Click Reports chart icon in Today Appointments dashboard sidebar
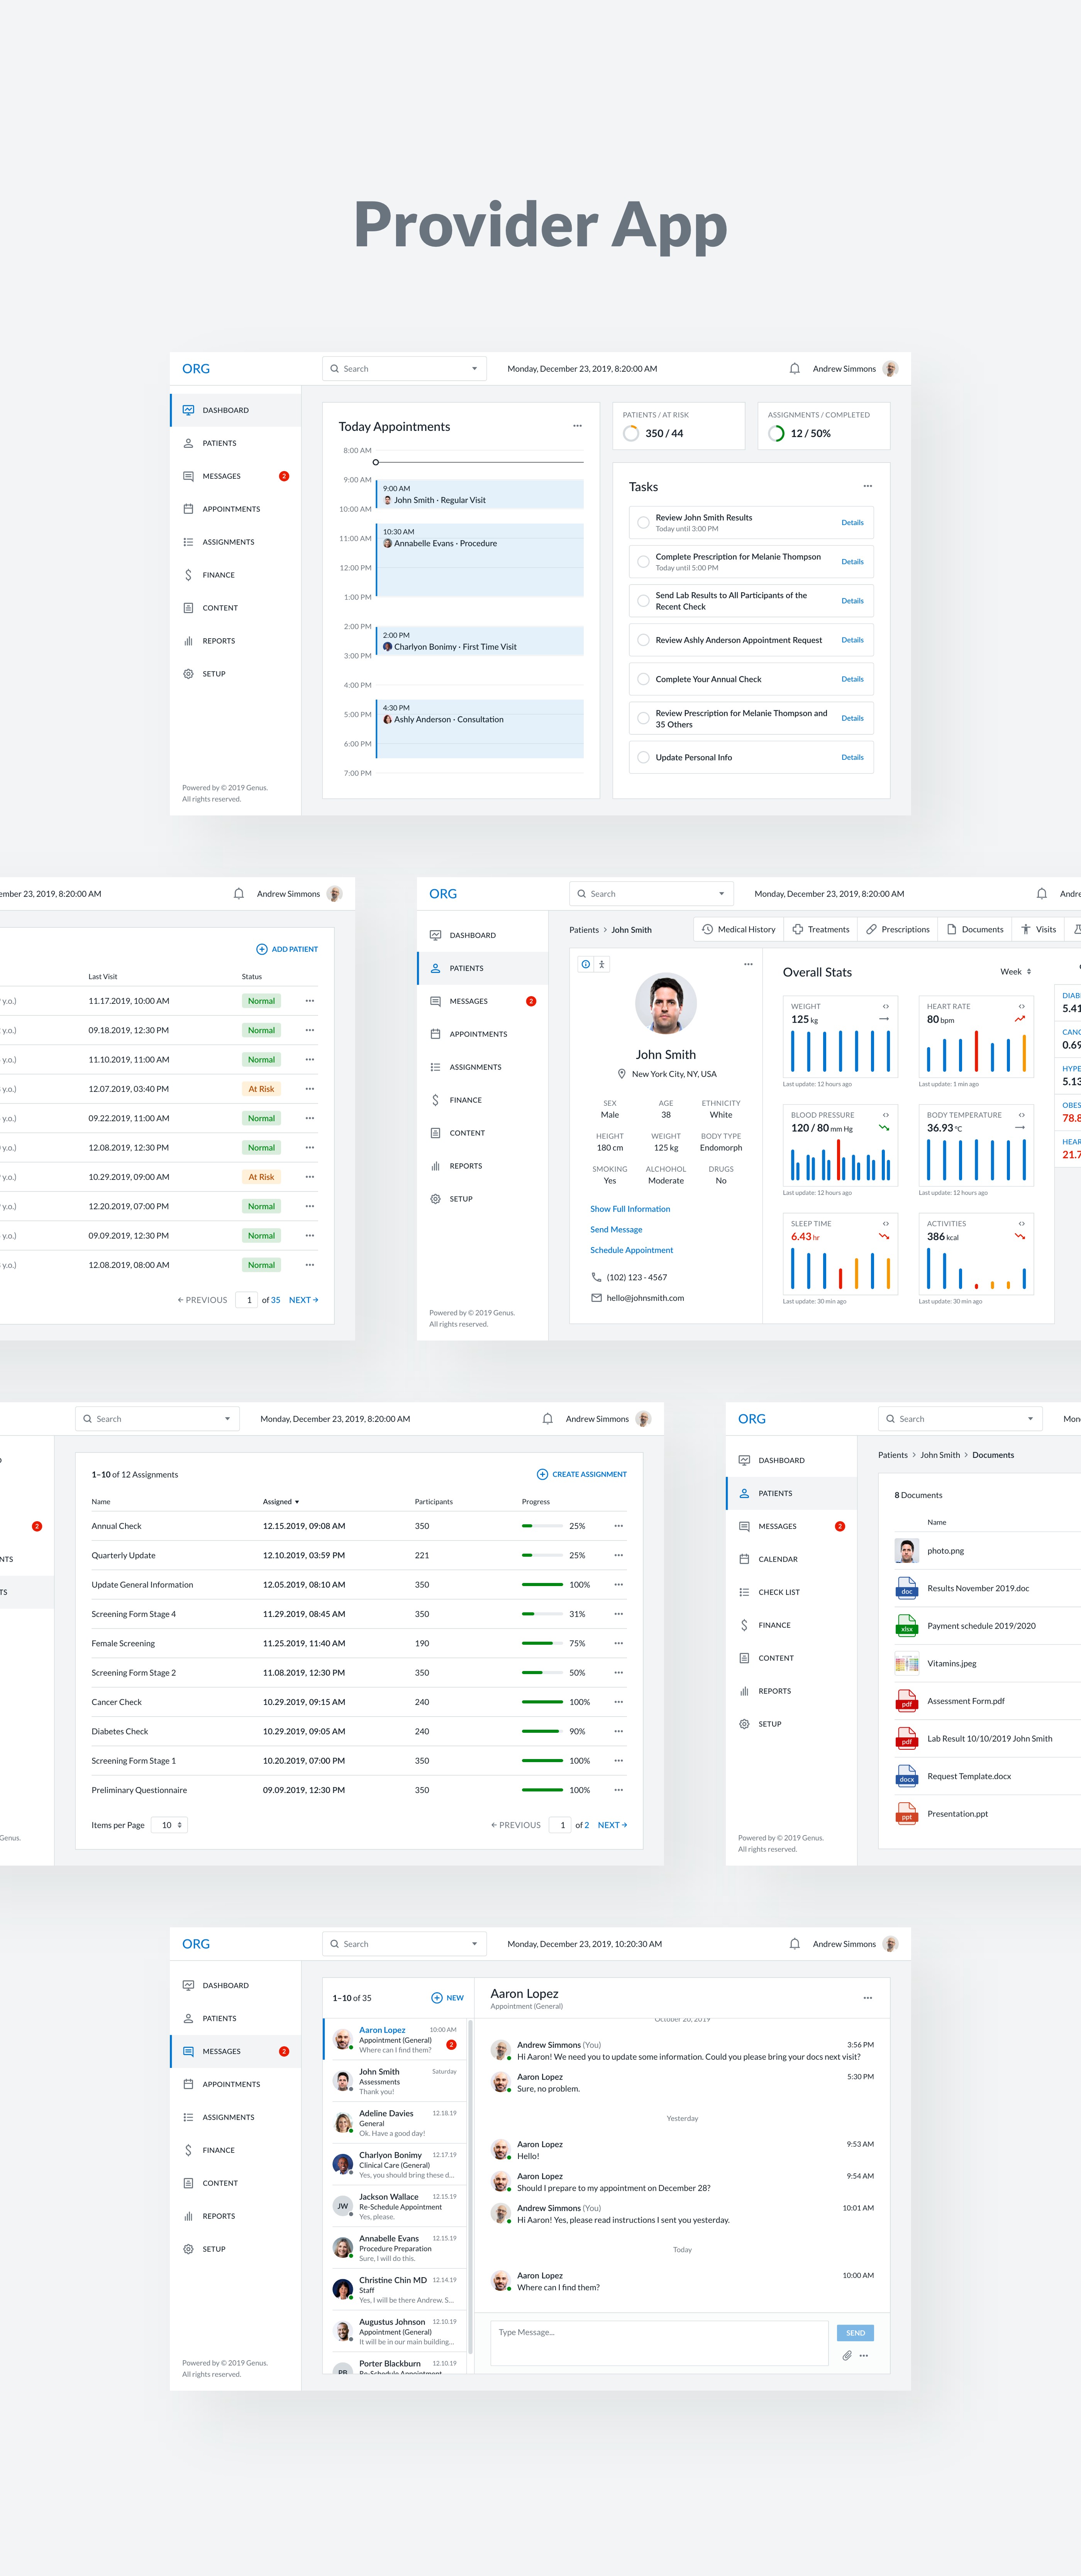Image resolution: width=1081 pixels, height=2576 pixels. 188,641
